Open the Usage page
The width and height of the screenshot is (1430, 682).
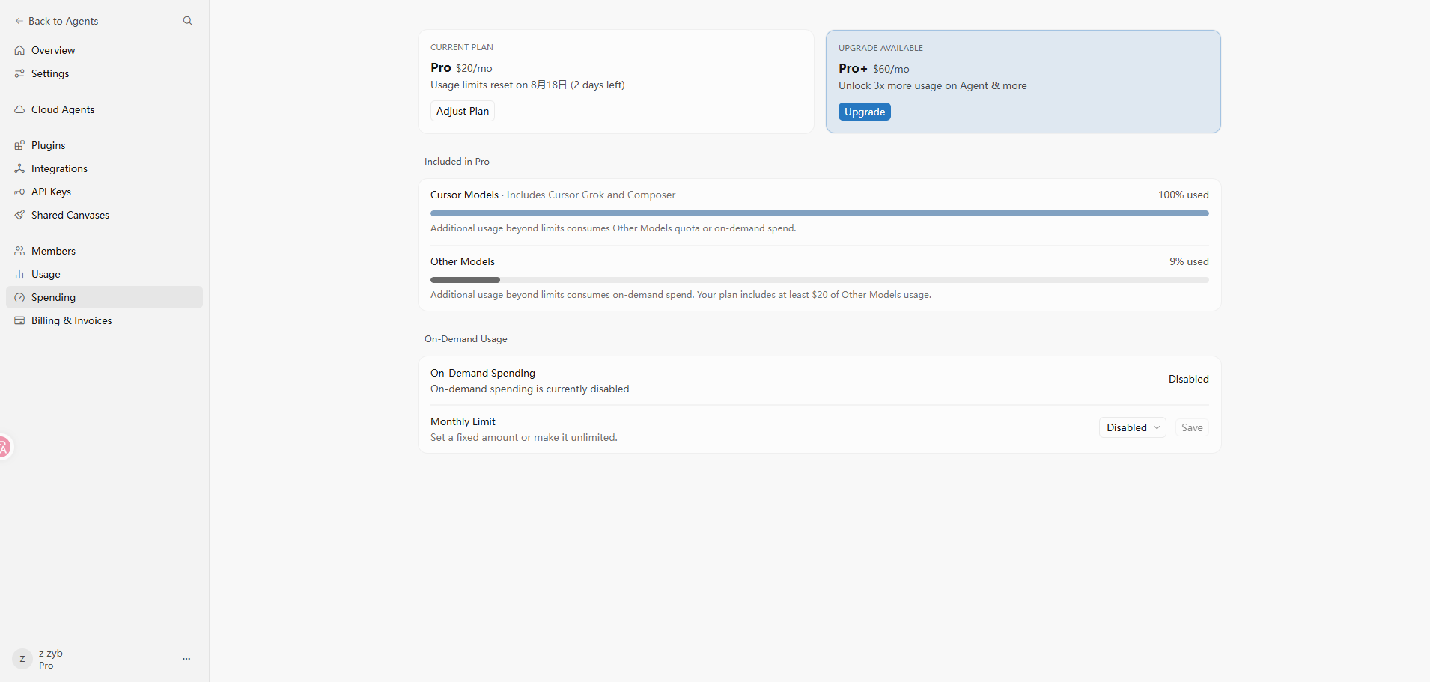tap(104, 274)
